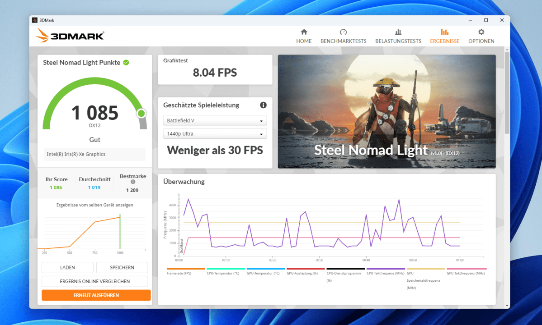Open the Battlefield V game dropdown

[215, 120]
